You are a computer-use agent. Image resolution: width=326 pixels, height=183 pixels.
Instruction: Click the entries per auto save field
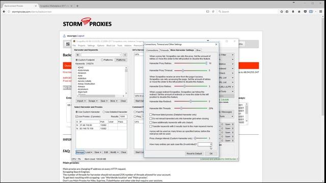pyautogui.click(x=205, y=144)
